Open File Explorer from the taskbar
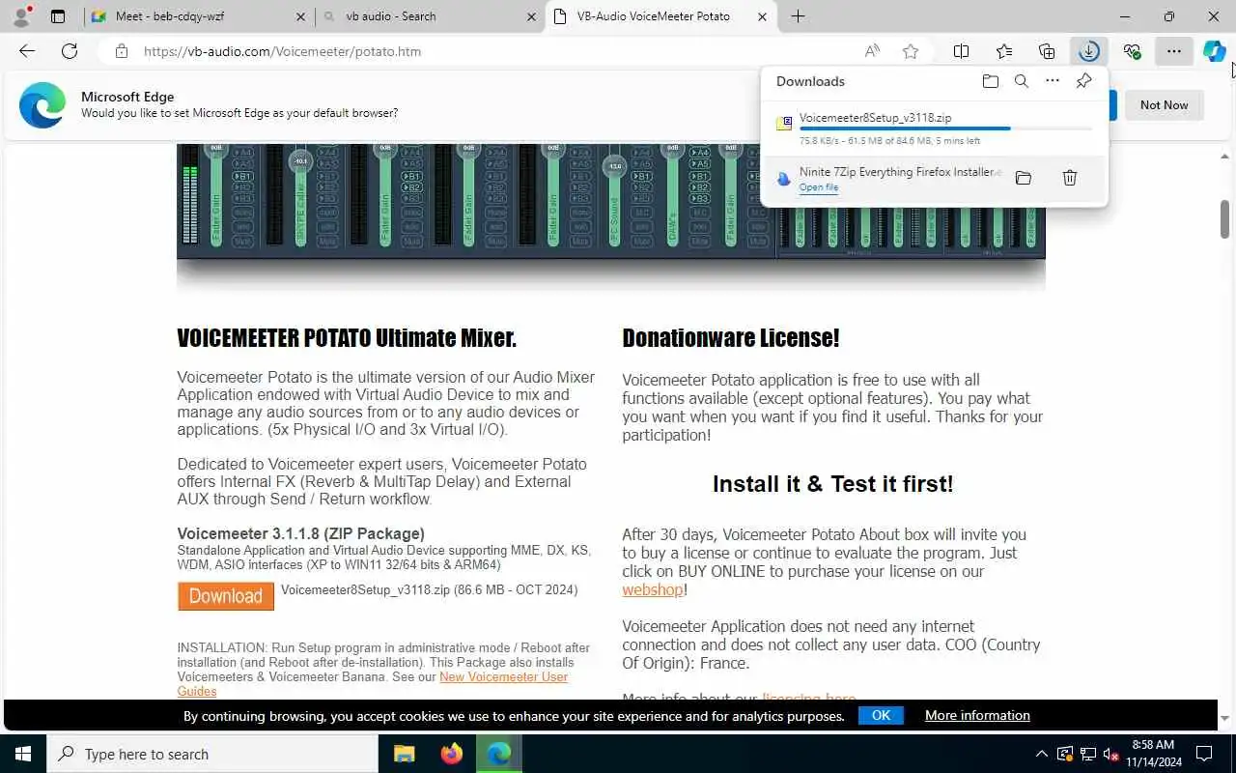Screen dimensions: 1236x773 click(404, 754)
